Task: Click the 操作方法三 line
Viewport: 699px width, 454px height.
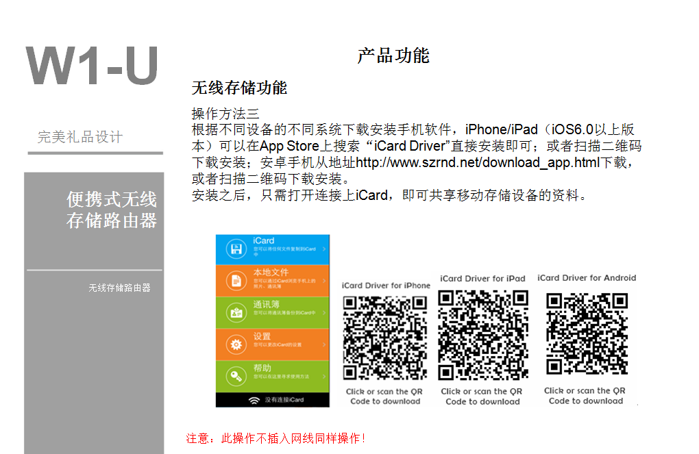Action: click(225, 114)
